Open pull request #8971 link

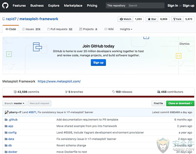click(x=32, y=112)
